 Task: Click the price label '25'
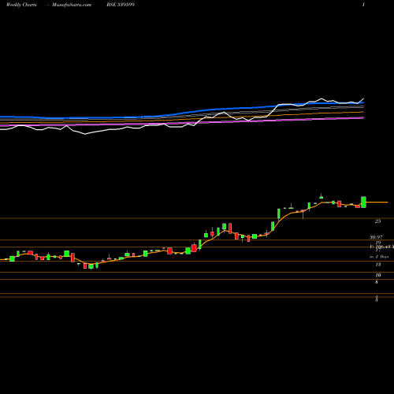coord(377,221)
